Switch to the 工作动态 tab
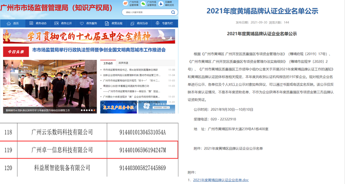Viewport: 345px width, 184px height. [x=108, y=63]
